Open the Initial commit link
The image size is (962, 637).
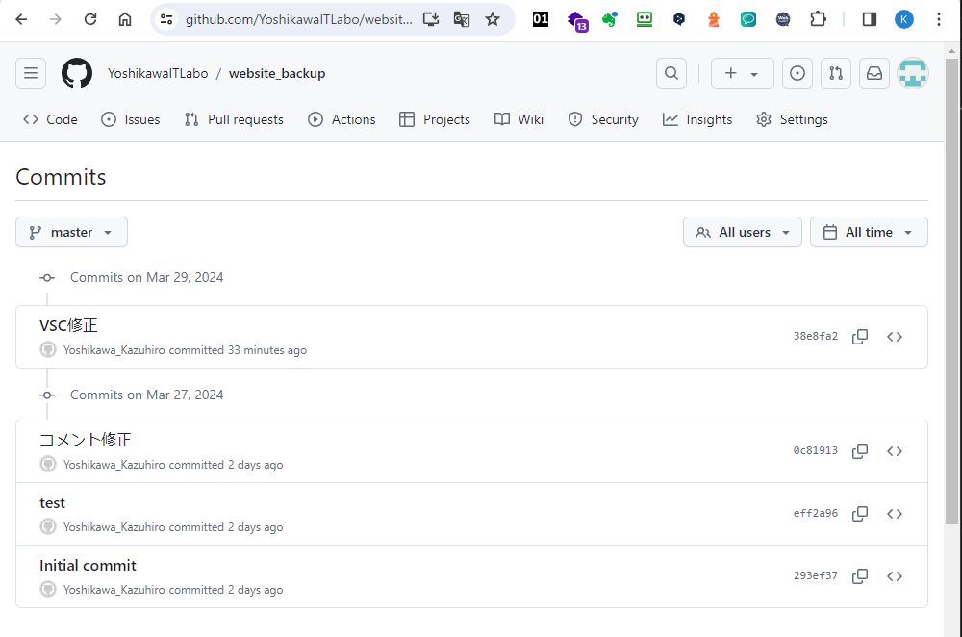(88, 566)
